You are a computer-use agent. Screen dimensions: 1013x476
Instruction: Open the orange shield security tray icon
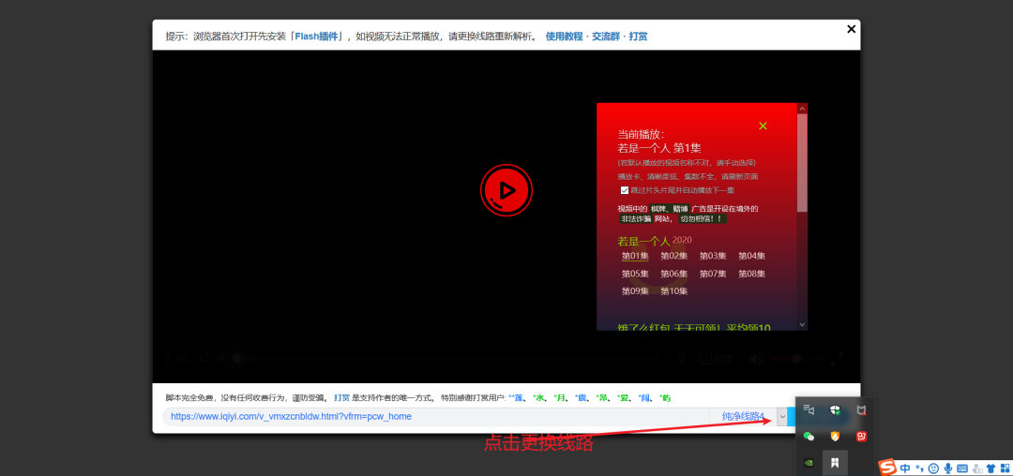pos(835,436)
